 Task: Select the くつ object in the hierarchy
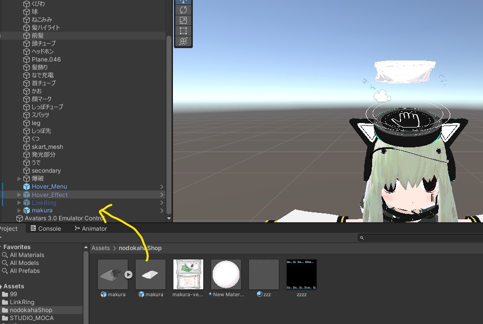(36, 139)
